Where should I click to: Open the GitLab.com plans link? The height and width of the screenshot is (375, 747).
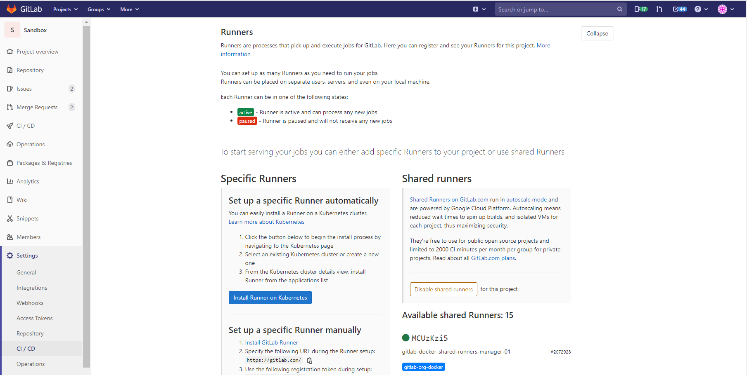click(493, 258)
